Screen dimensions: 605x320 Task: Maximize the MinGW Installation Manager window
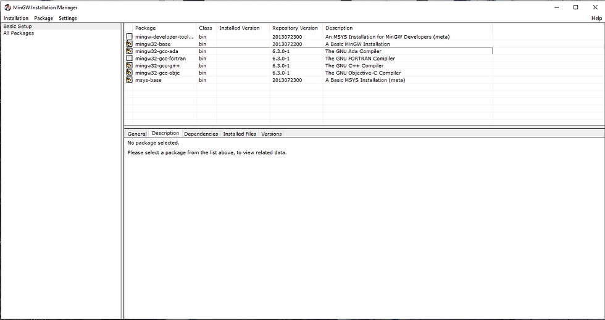[575, 7]
